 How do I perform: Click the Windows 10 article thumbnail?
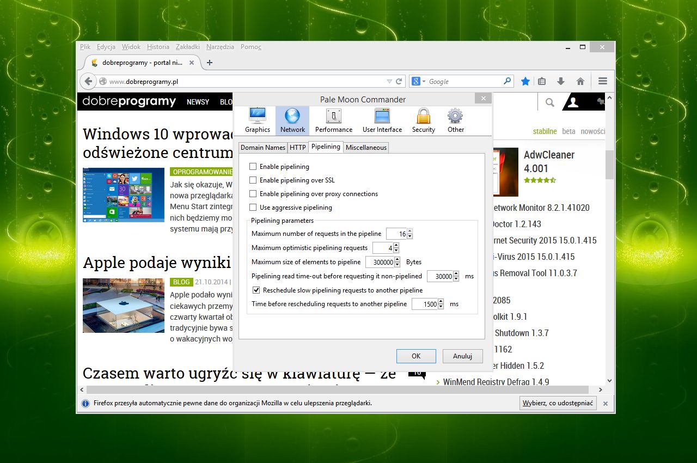[x=124, y=195]
